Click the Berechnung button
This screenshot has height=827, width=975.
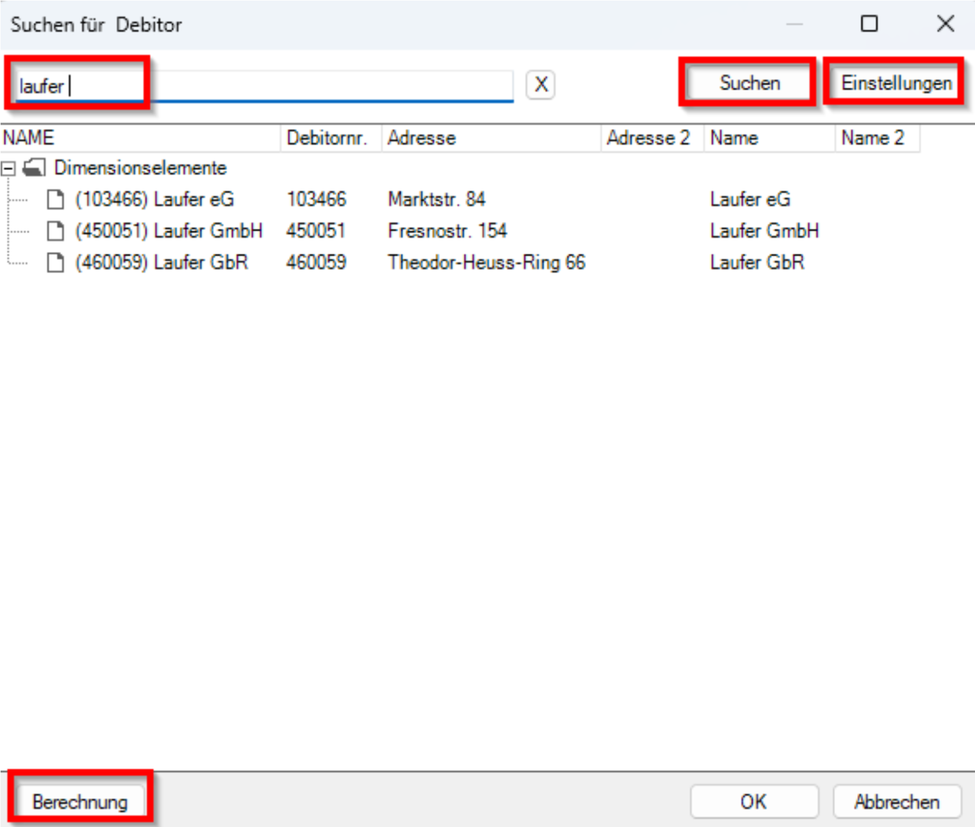[x=80, y=801]
